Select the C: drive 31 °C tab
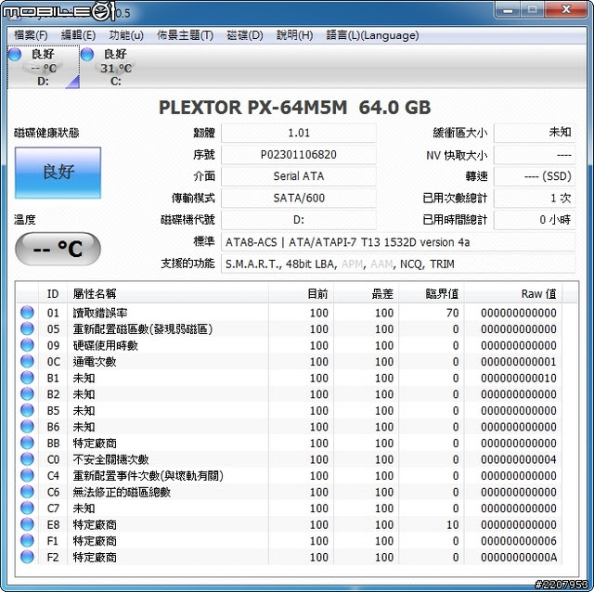 click(115, 67)
